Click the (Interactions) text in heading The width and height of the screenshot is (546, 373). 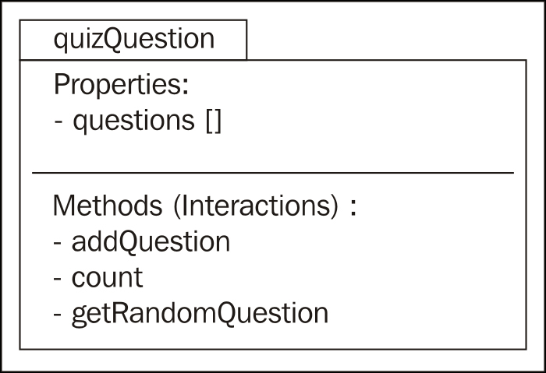pos(256,206)
